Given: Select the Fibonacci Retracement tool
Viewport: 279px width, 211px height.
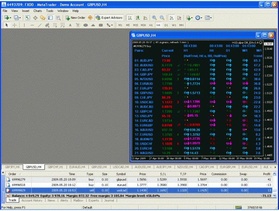Looking at the screenshot, I should pos(55,25).
